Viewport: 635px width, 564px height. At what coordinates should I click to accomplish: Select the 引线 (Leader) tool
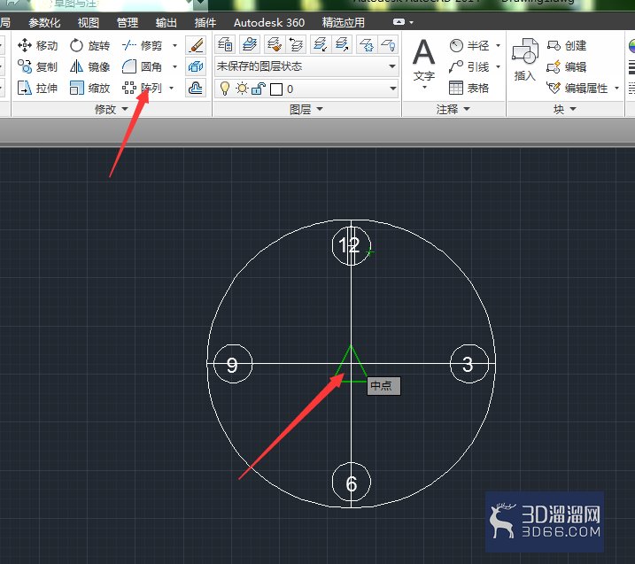[x=469, y=66]
